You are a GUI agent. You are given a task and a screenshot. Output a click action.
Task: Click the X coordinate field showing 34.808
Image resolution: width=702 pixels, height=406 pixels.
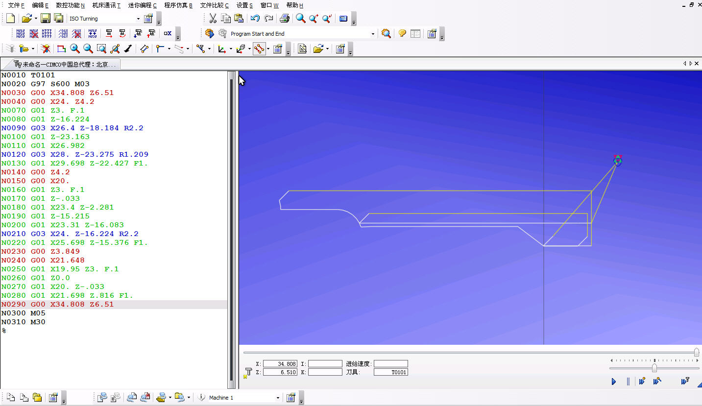coord(280,364)
